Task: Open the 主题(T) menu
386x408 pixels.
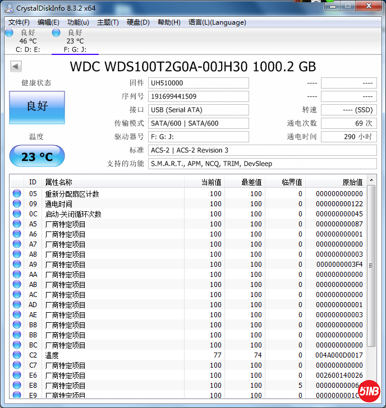Action: (108, 22)
